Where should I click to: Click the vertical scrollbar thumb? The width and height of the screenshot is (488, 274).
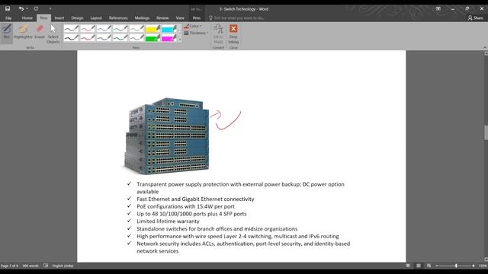pos(486,132)
